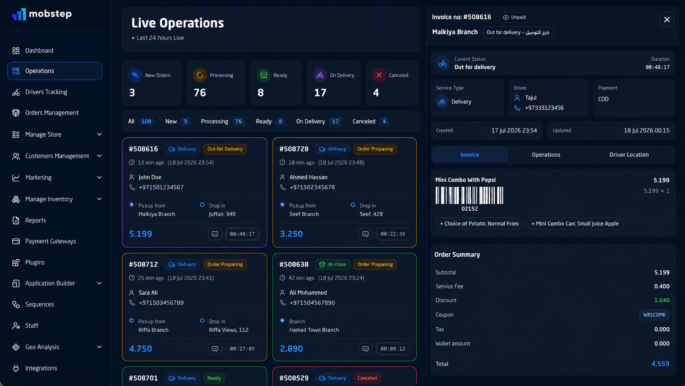Click the Canceled X stat icon
685x386 pixels.
pos(379,75)
